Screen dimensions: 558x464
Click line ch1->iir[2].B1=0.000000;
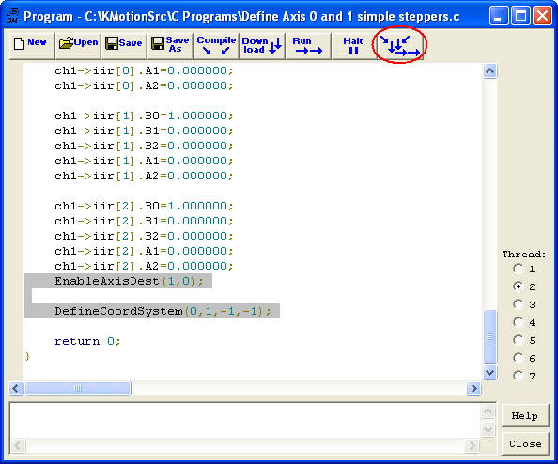point(144,221)
